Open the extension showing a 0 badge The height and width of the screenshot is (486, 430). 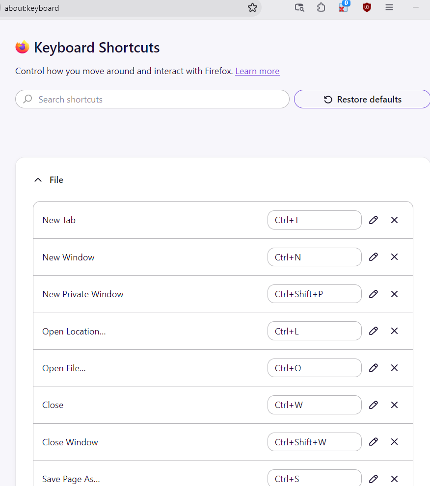tap(344, 7)
